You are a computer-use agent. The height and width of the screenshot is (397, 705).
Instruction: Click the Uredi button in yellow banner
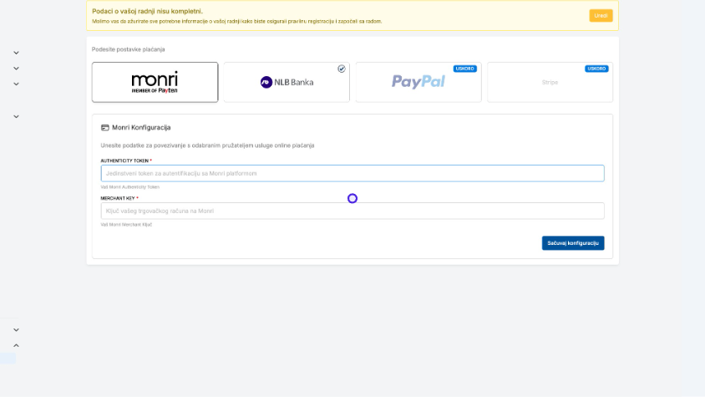click(601, 16)
